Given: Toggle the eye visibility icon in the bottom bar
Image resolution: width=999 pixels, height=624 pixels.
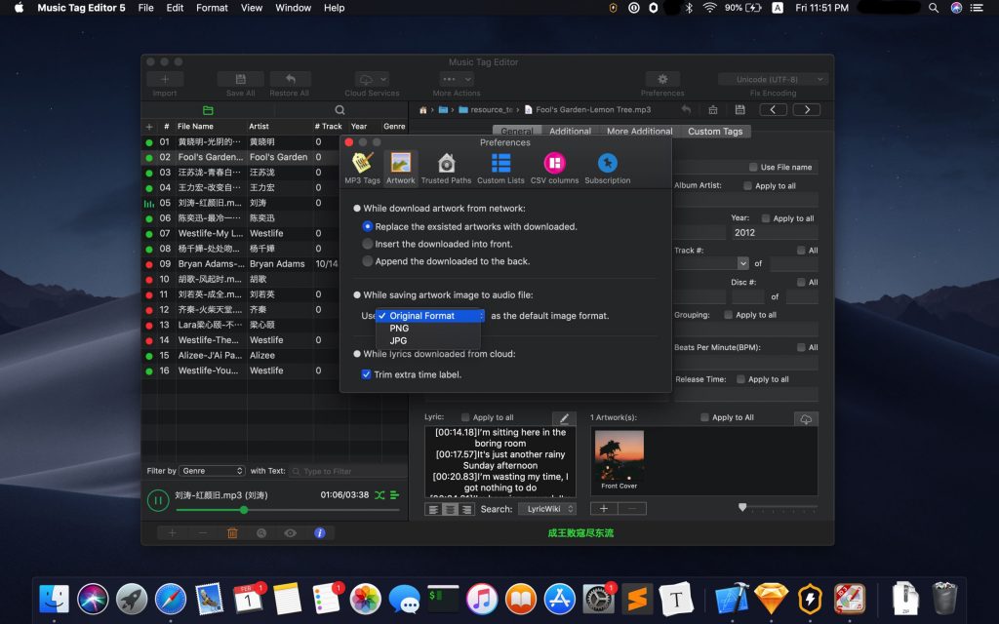Looking at the screenshot, I should coord(291,533).
